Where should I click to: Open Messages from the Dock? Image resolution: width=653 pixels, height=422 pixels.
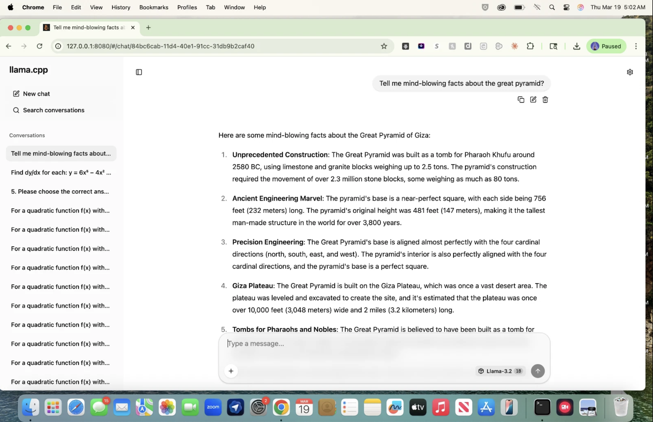pyautogui.click(x=99, y=407)
